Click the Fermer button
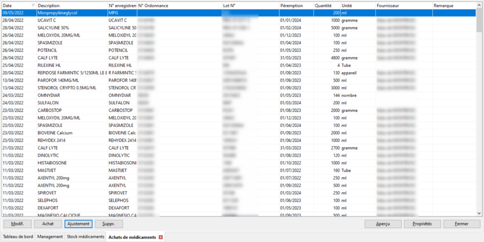 coord(461,224)
